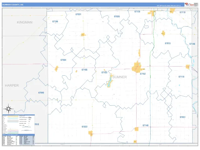Click the city area beside the 67120 label

tap(151, 13)
